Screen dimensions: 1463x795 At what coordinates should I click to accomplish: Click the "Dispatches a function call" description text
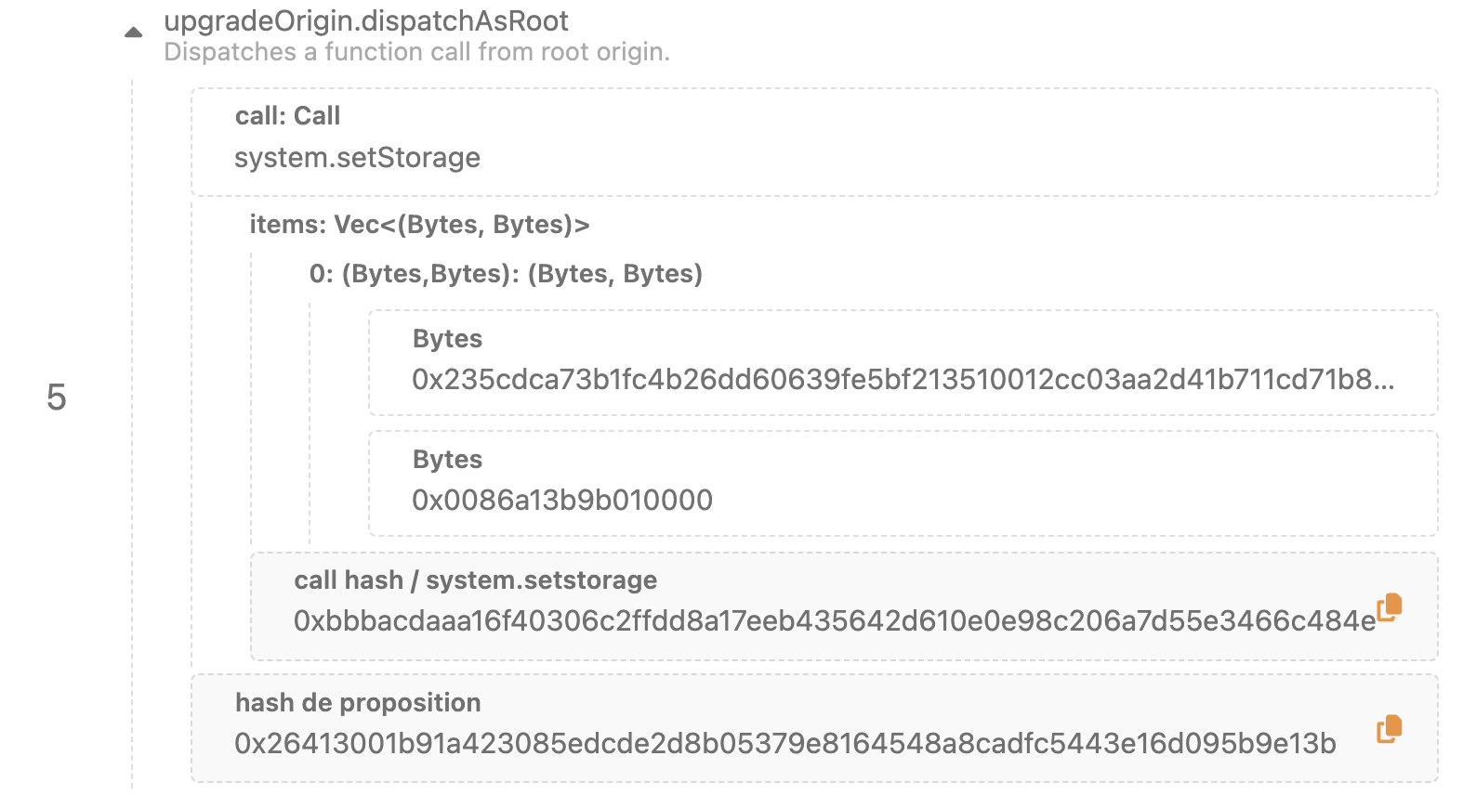click(x=416, y=52)
